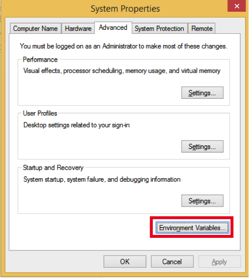Open User Profiles Settings button
This screenshot has width=249, height=278.
point(202,146)
